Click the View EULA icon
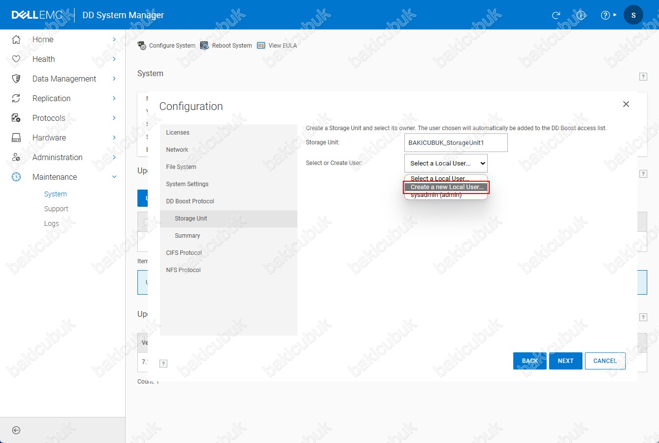This screenshot has width=659, height=443. (261, 46)
